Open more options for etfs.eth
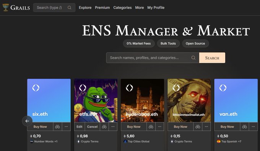 (113, 127)
